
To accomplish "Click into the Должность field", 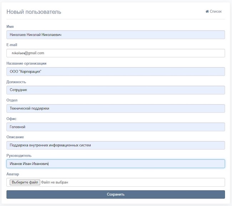I will tap(116, 90).
